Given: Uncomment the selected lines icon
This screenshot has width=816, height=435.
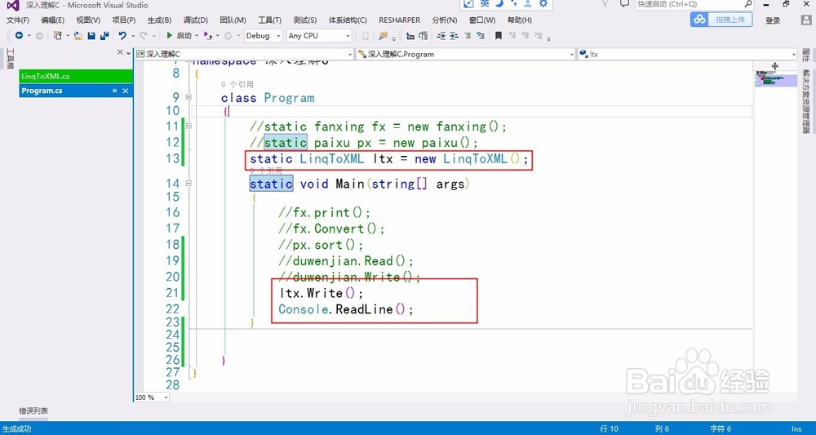Looking at the screenshot, I should coord(481,35).
